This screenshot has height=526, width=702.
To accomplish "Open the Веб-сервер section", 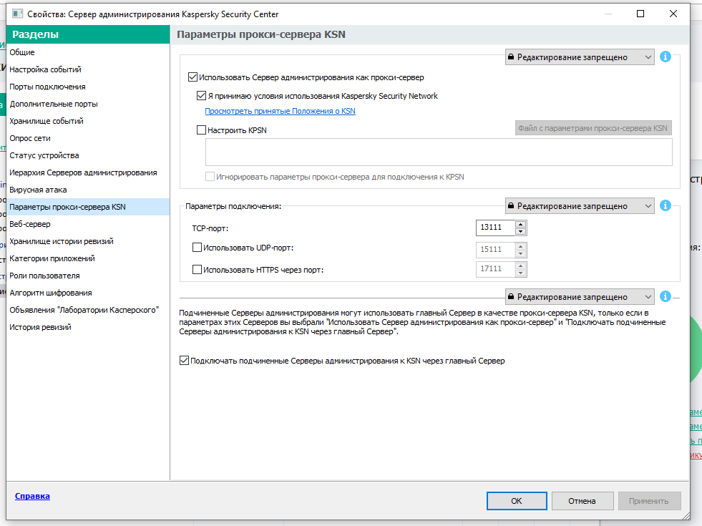I will (88, 224).
